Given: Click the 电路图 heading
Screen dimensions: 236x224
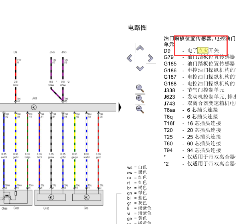Looking at the screenshot, I should (x=137, y=28).
